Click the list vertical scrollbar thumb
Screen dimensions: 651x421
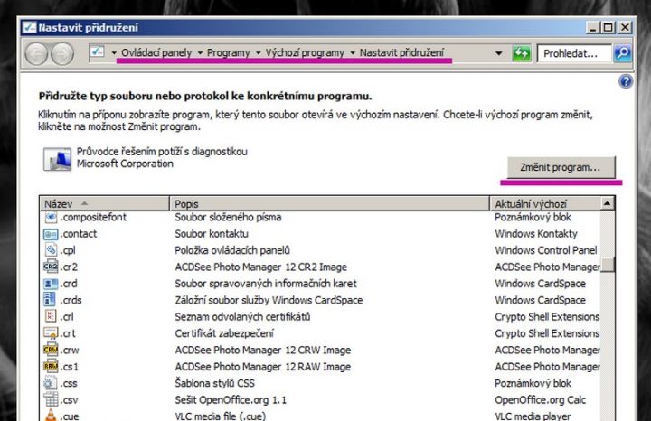tap(608, 264)
